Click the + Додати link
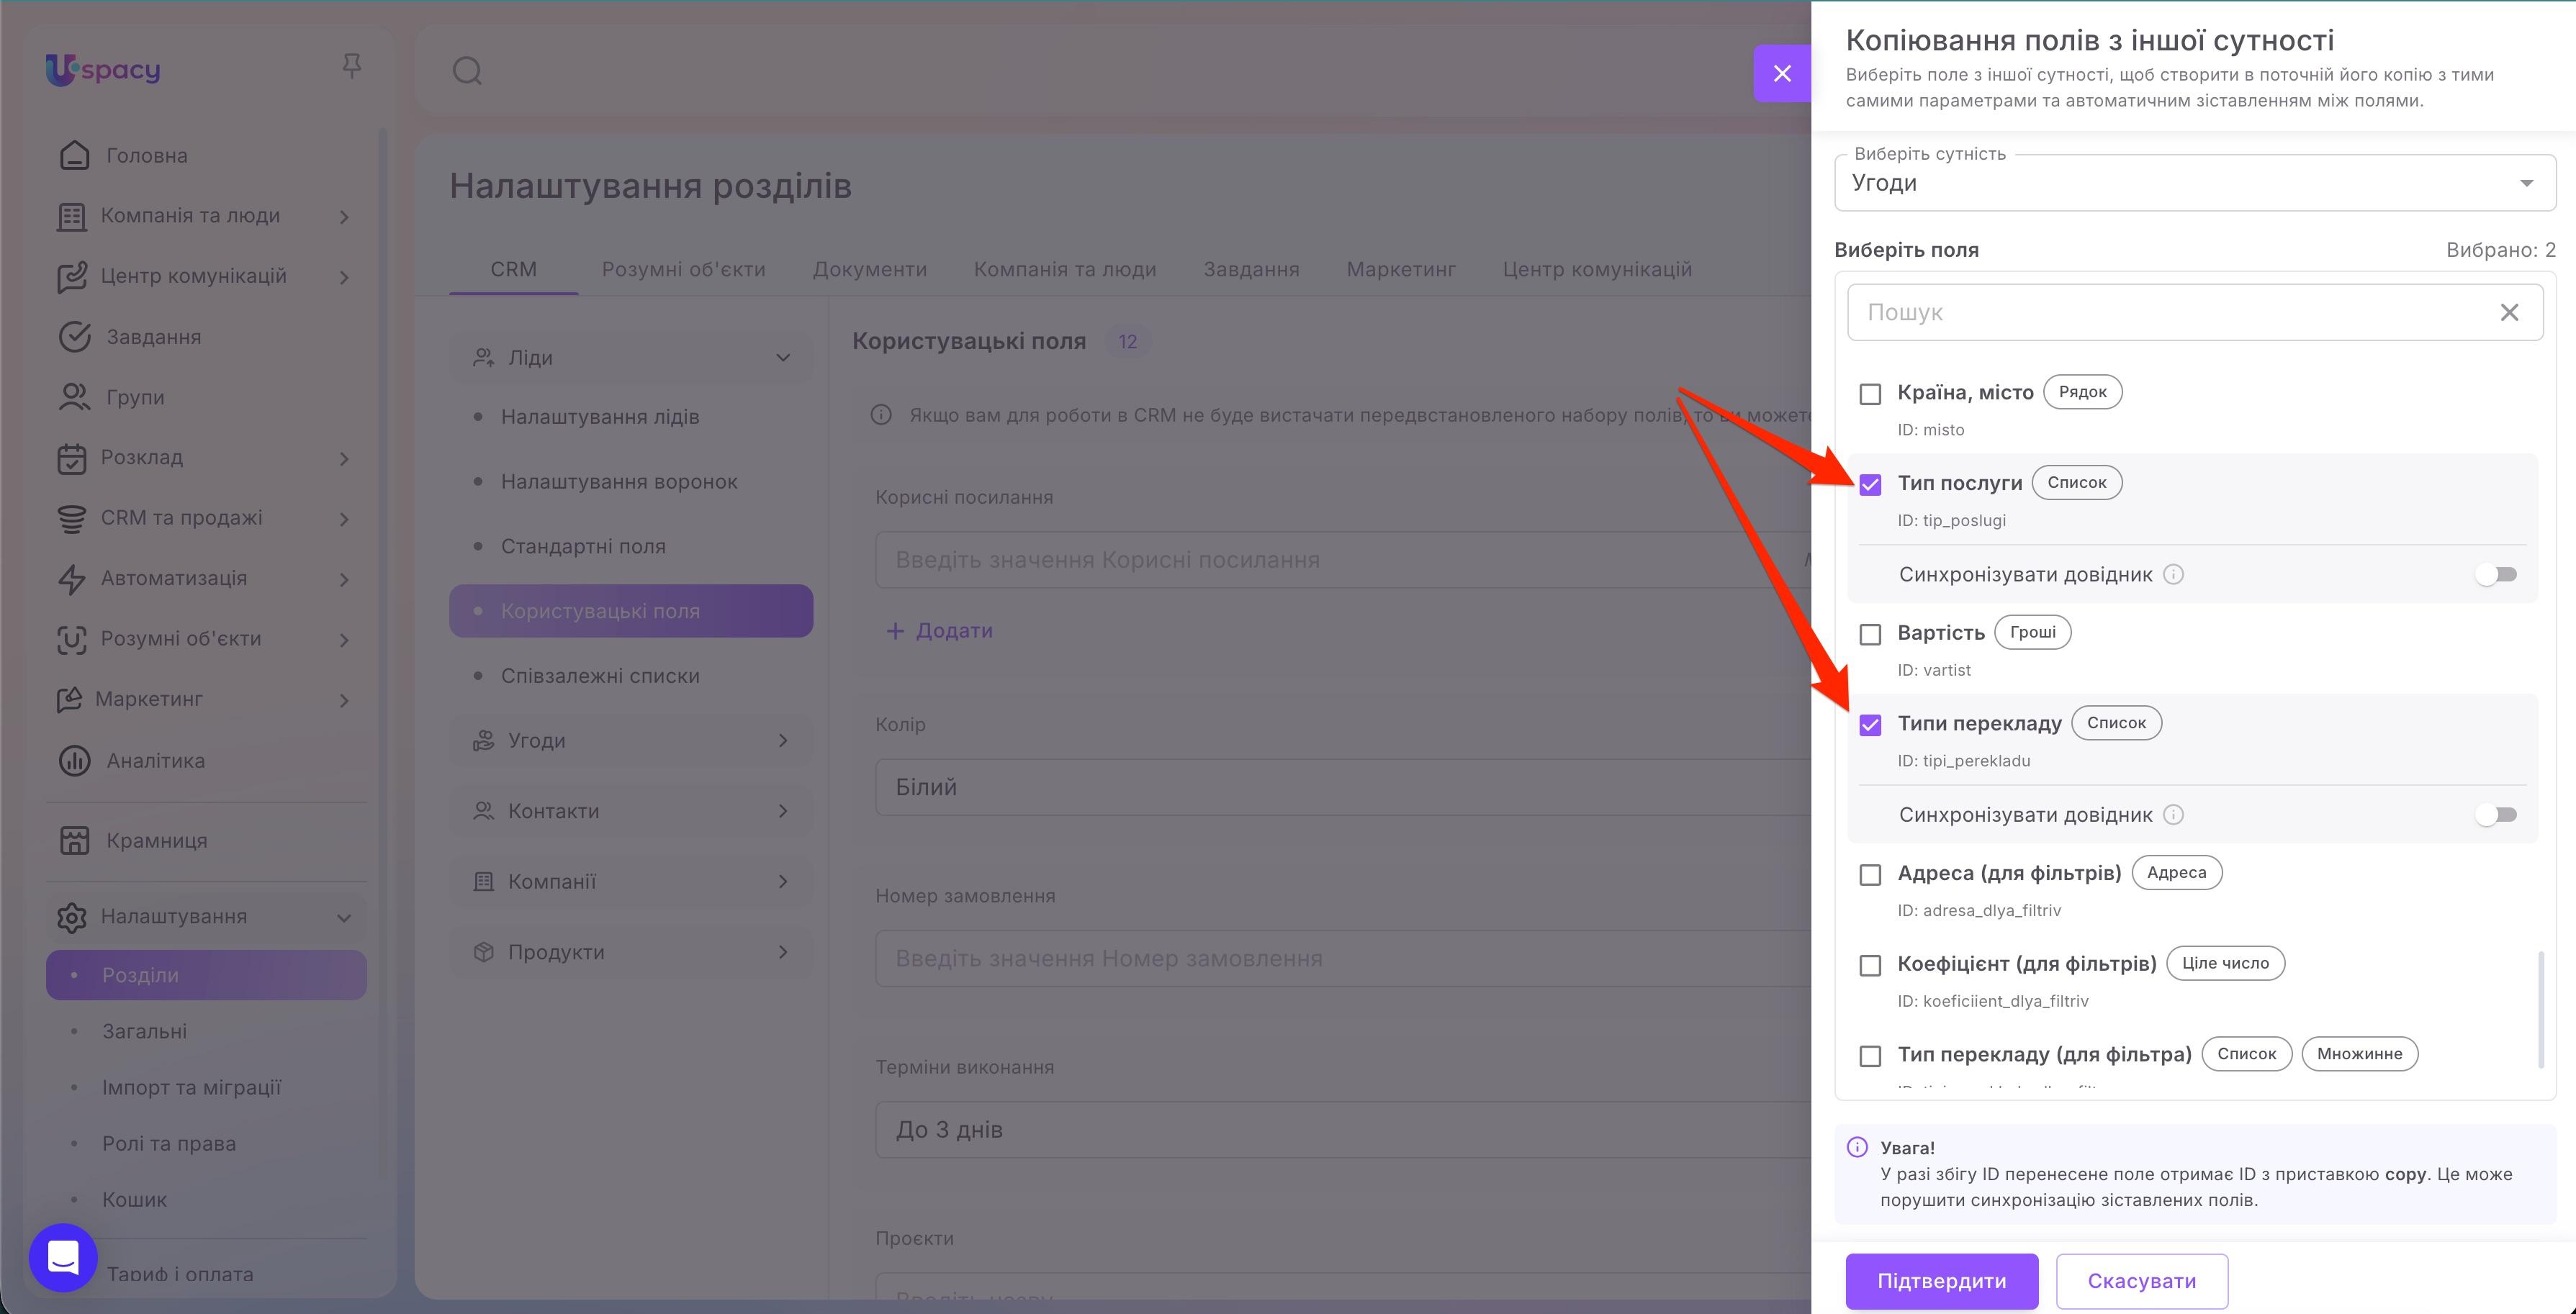This screenshot has width=2576, height=1314. [x=939, y=630]
